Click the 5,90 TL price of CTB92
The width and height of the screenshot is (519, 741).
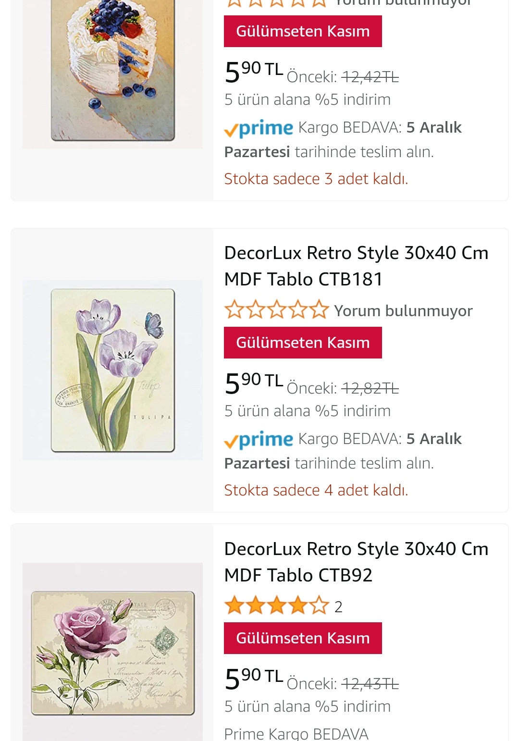254,679
